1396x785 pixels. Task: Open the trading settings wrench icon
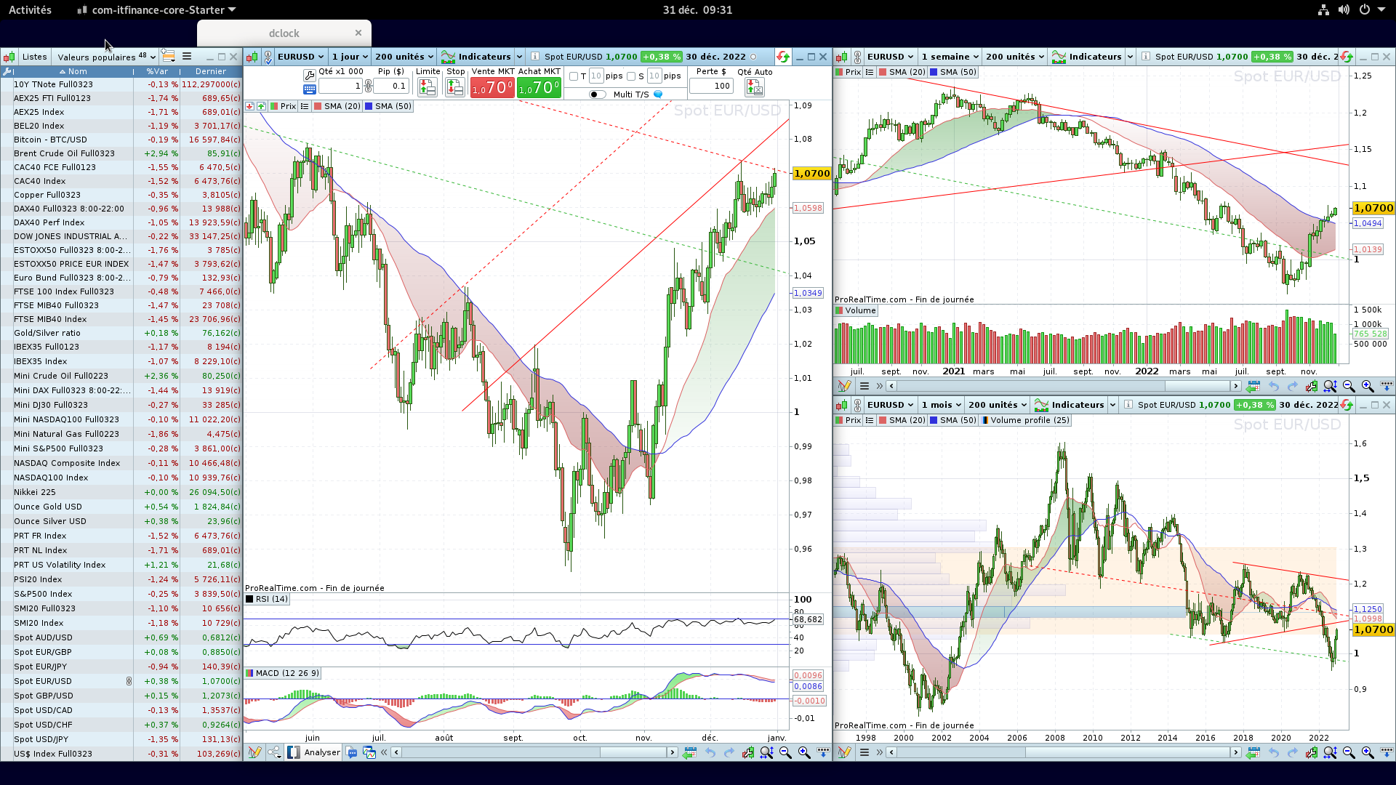[309, 74]
